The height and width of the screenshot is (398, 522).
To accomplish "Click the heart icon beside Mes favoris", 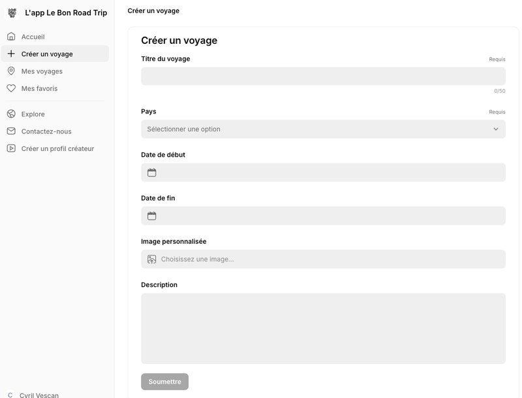I will 11,88.
